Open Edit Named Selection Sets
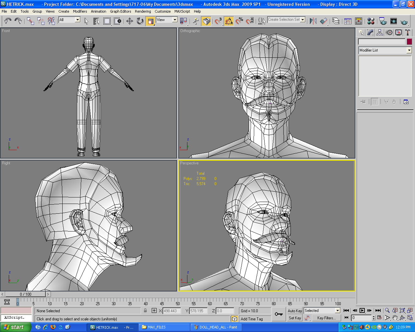 coord(262,21)
